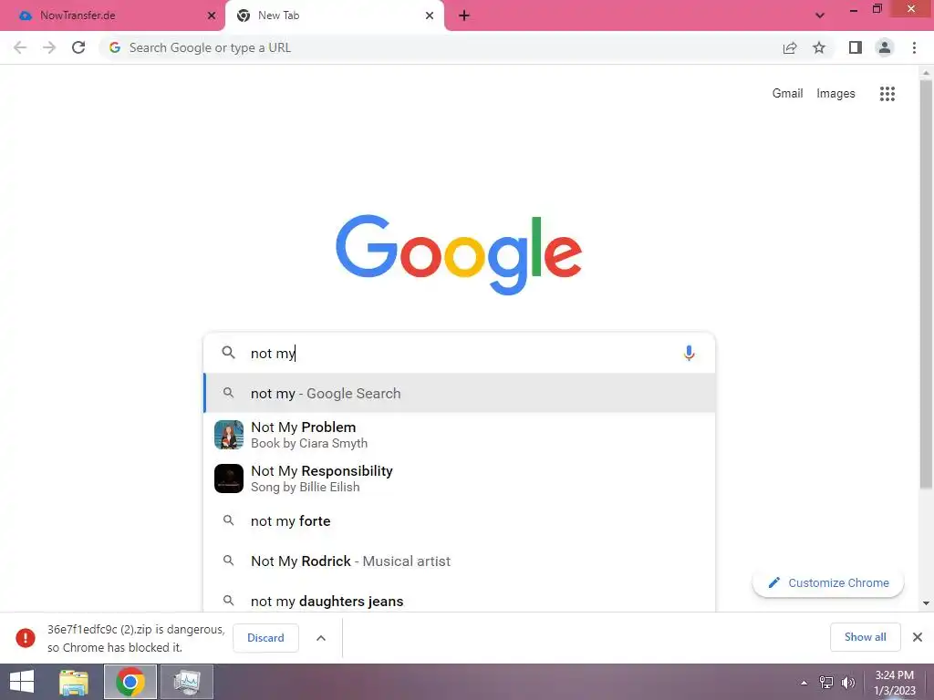934x700 pixels.
Task: Bookmark this tab with the star icon
Action: [819, 47]
